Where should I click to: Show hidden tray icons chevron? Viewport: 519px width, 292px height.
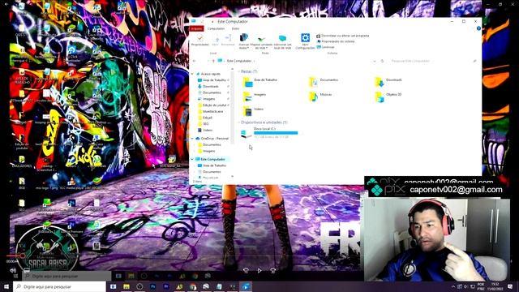(453, 286)
